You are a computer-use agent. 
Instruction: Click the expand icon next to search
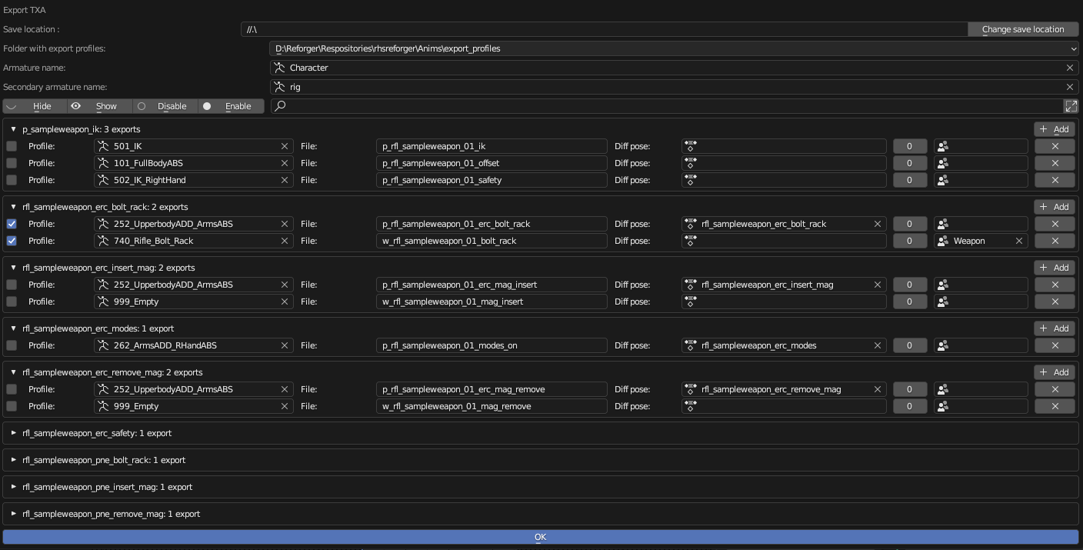[1071, 106]
